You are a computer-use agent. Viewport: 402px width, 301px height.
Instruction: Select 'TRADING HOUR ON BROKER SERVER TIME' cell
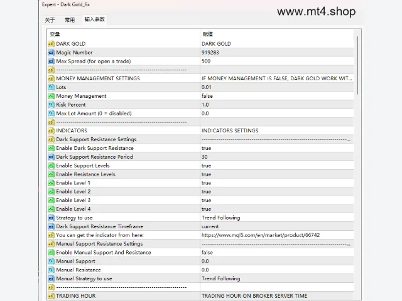click(x=276, y=296)
